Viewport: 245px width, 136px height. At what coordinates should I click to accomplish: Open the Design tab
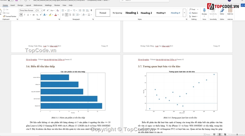point(20,5)
